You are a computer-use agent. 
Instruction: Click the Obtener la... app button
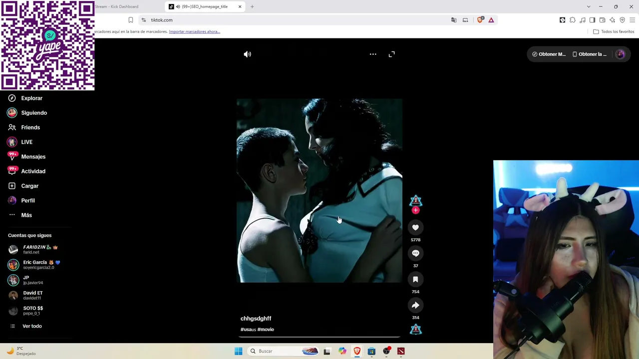click(x=590, y=54)
